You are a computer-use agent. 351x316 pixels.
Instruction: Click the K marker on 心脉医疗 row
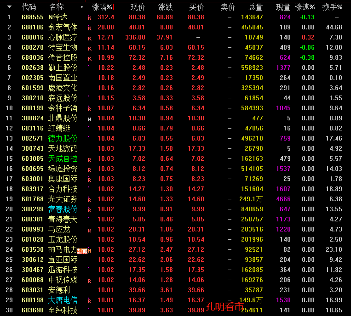point(90,39)
